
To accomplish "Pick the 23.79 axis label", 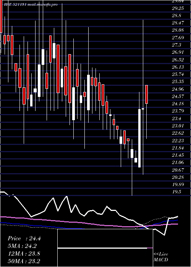I will pos(178,111).
